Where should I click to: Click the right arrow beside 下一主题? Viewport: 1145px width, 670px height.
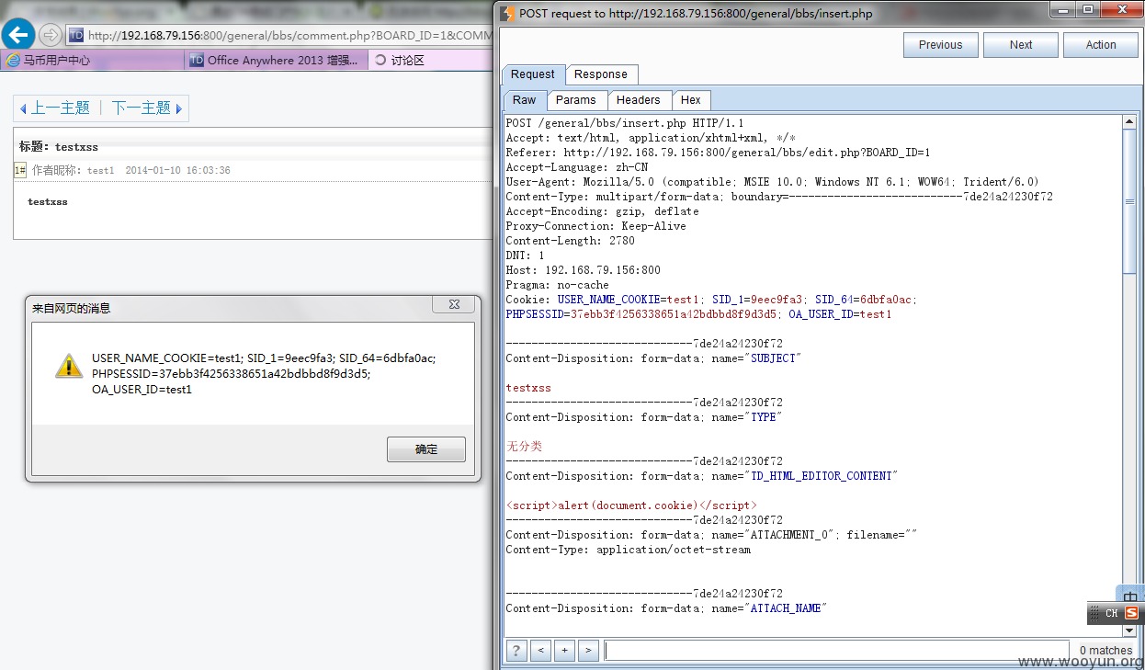coord(178,108)
